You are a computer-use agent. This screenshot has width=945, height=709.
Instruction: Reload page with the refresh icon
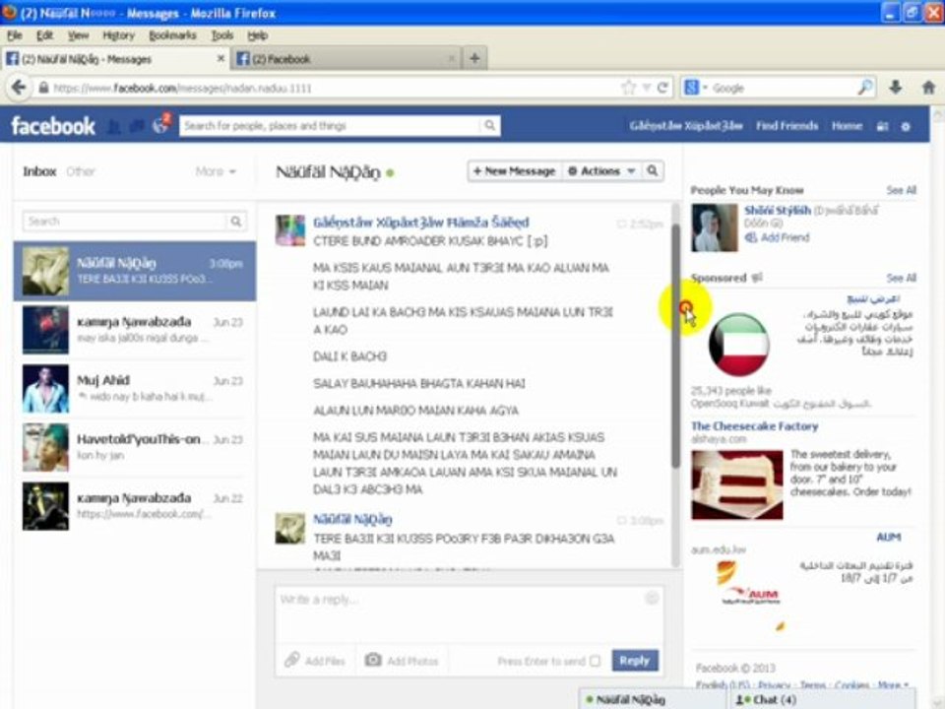(x=662, y=88)
